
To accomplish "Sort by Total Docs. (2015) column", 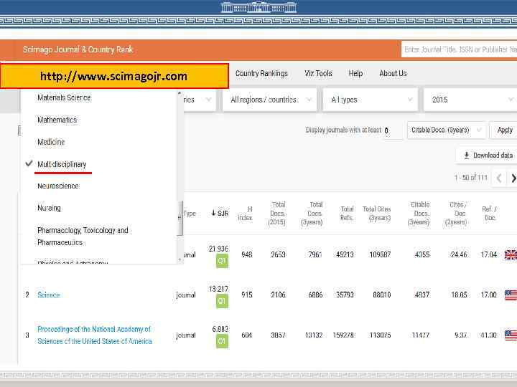I will click(x=277, y=214).
